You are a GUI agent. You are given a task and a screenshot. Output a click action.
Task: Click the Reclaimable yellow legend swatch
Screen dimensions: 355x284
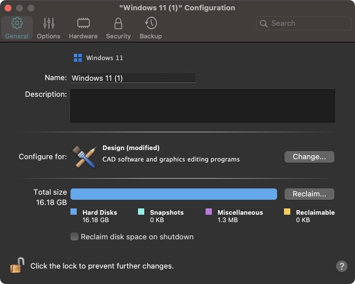coord(287,212)
